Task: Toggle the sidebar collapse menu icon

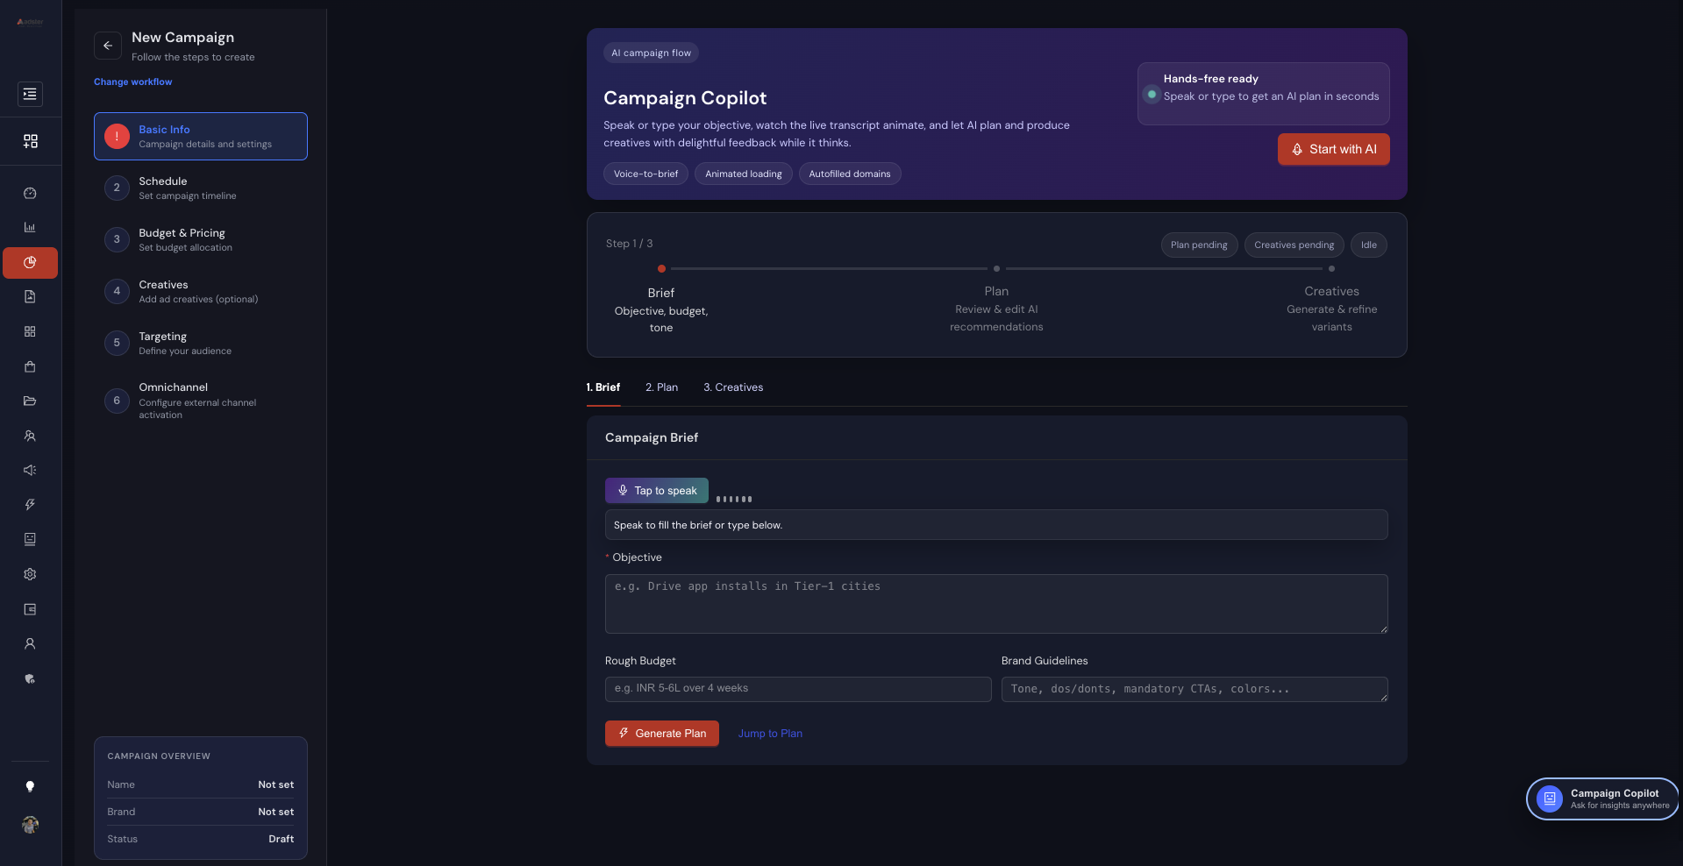Action: 30,94
